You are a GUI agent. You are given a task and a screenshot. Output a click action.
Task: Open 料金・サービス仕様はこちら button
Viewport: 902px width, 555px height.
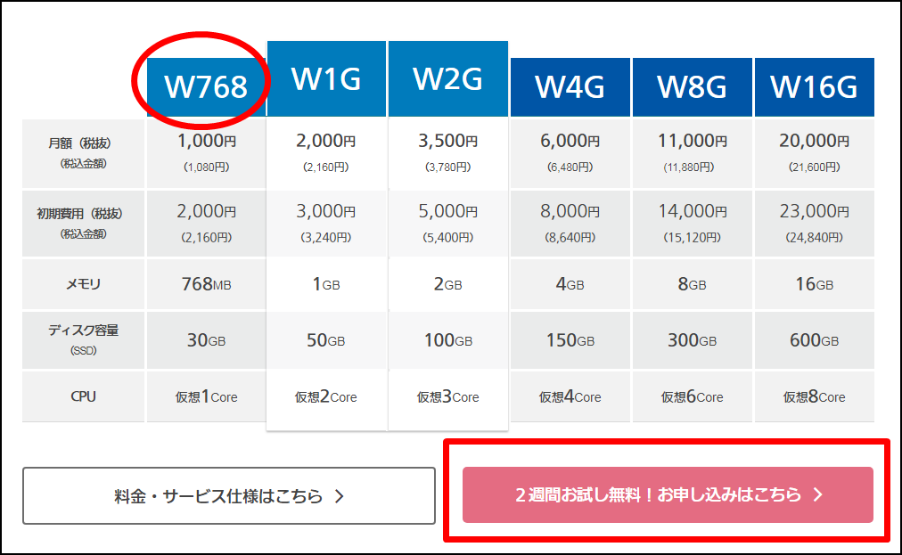(x=228, y=496)
